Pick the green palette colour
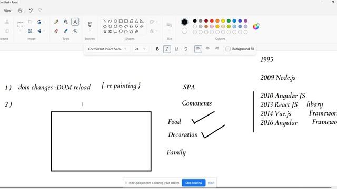337x189 pixels. (x=229, y=21)
